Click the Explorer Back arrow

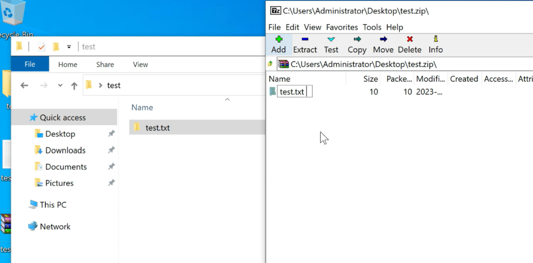pos(24,85)
